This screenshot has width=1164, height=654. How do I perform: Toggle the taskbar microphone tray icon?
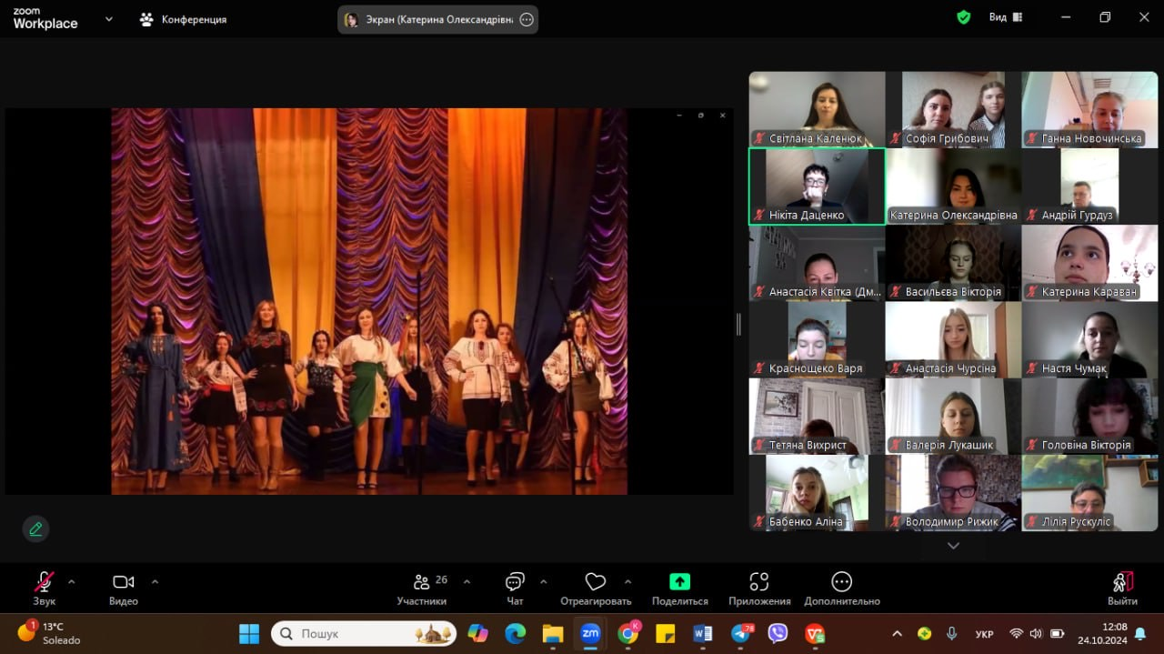coord(952,633)
